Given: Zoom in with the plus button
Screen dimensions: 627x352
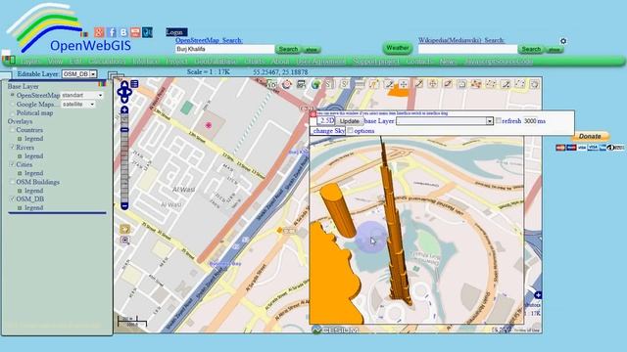Looking at the screenshot, I should [124, 110].
